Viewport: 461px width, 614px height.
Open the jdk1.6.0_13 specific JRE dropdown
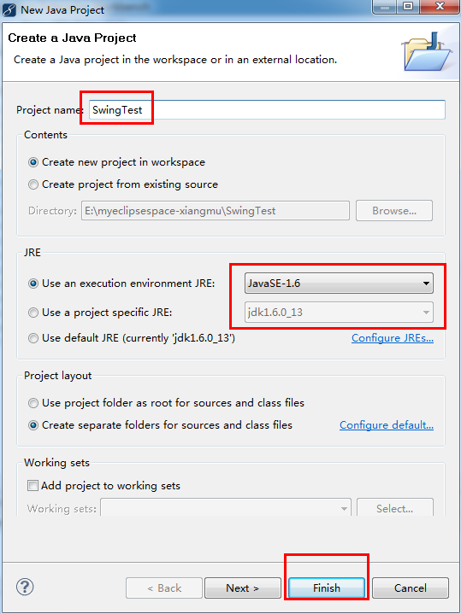[339, 313]
